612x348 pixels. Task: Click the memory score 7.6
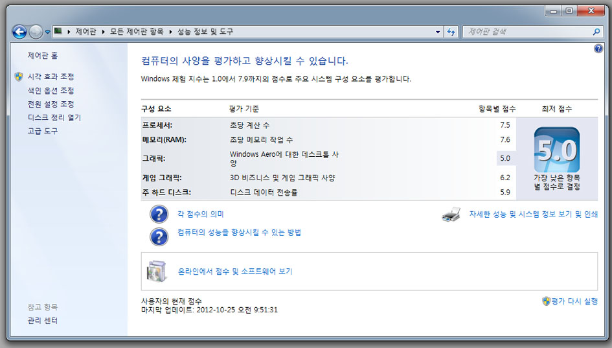coord(505,139)
